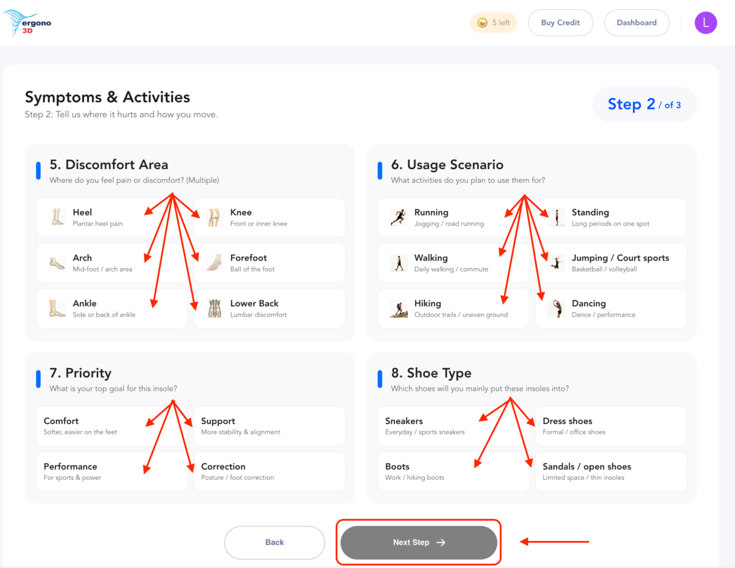The height and width of the screenshot is (568, 735).
Task: Open the profile avatar menu
Action: pyautogui.click(x=706, y=23)
